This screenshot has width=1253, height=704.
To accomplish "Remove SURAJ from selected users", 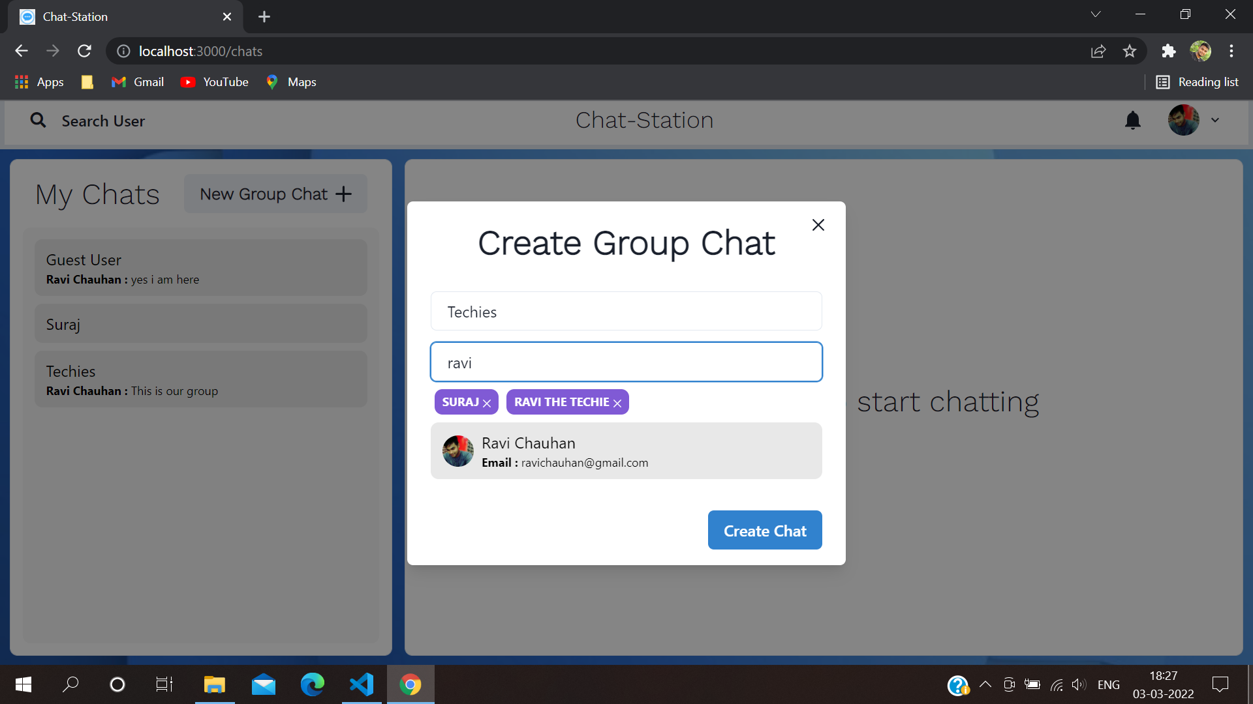I will tap(488, 403).
